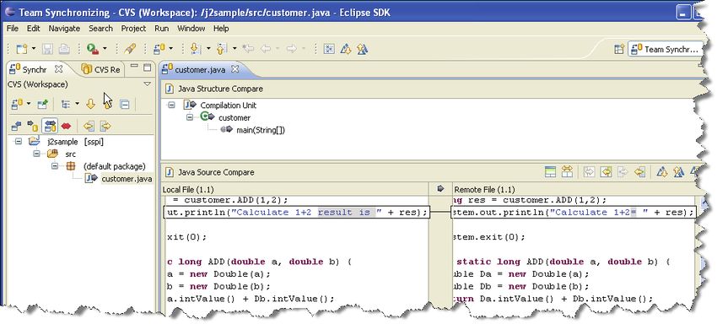Viewport: 717px width, 324px height.
Task: Click the arrow icon between Local and Remote headers
Action: (x=441, y=188)
